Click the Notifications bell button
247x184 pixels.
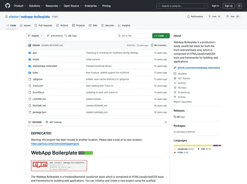coord(195,17)
